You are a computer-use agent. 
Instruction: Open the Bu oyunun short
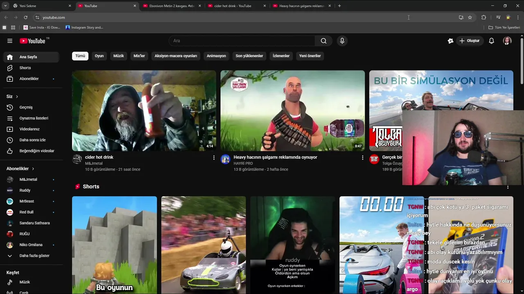point(114,245)
